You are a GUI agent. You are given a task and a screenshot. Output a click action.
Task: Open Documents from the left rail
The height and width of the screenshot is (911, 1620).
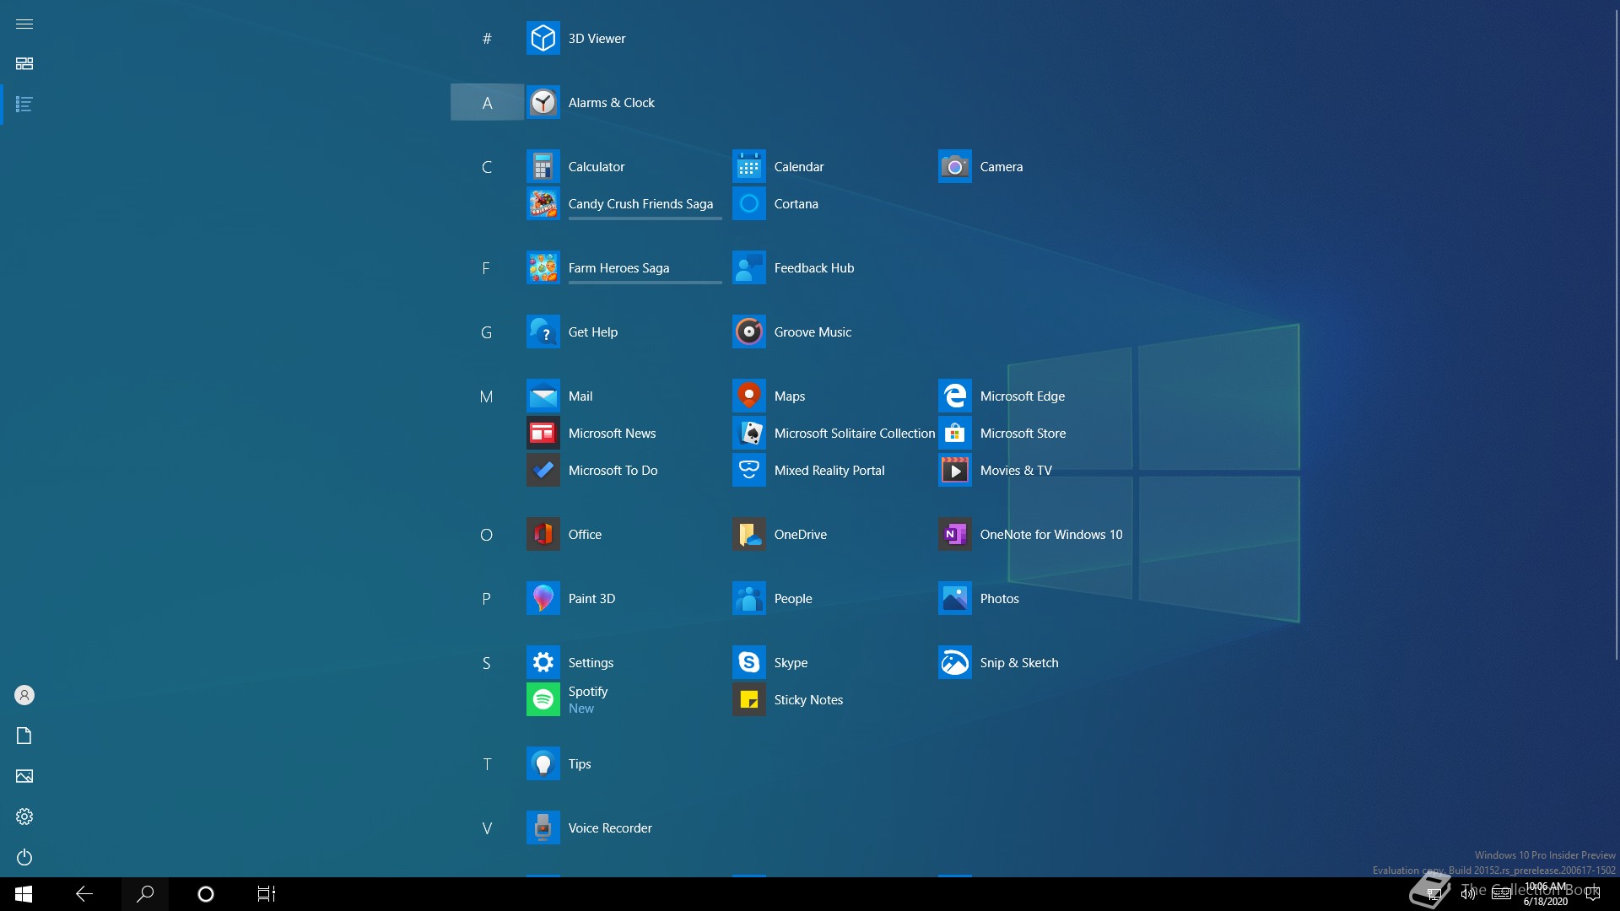point(24,736)
